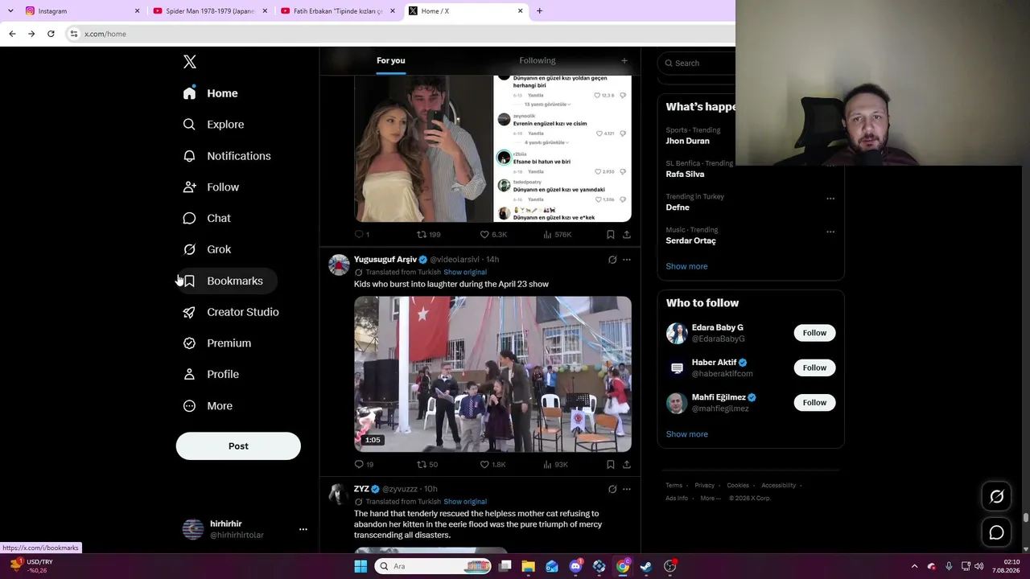Open the Discord taskbar icon
The height and width of the screenshot is (579, 1030).
pos(575,566)
